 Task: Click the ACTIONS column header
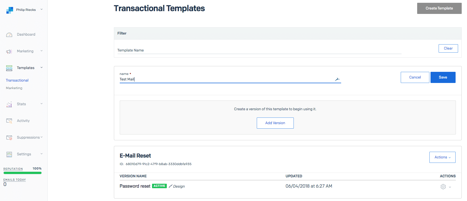448,176
